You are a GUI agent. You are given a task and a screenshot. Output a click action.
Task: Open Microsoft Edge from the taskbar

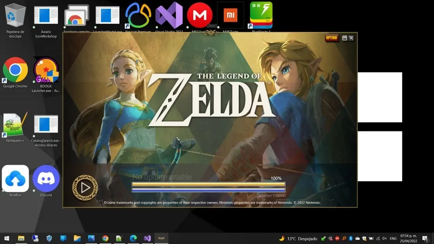pos(133,238)
